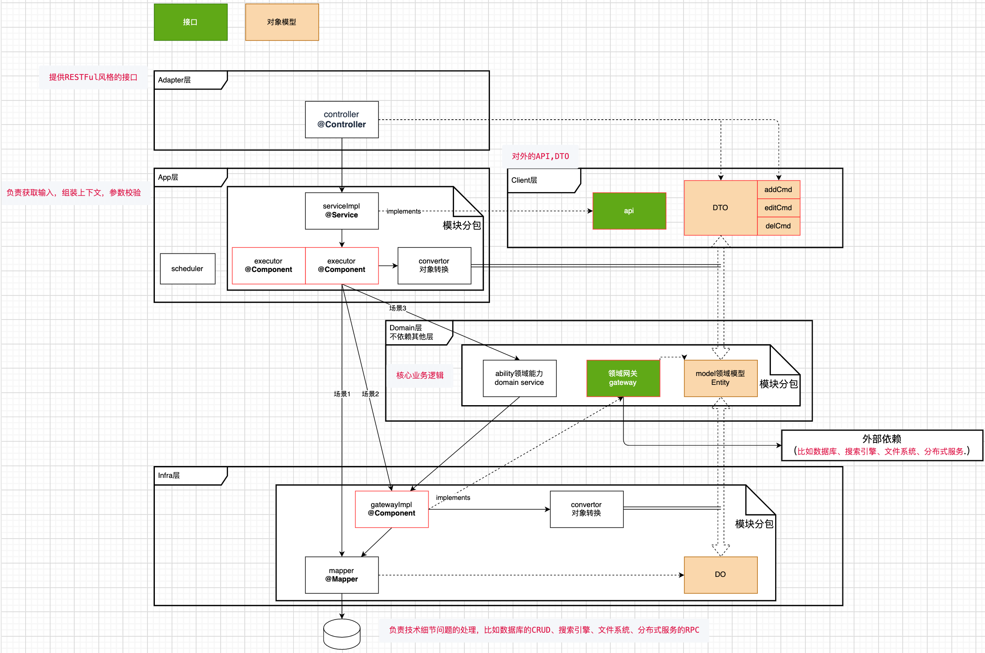The height and width of the screenshot is (653, 985).
Task: Select the 外部依赖 box
Action: (882, 445)
